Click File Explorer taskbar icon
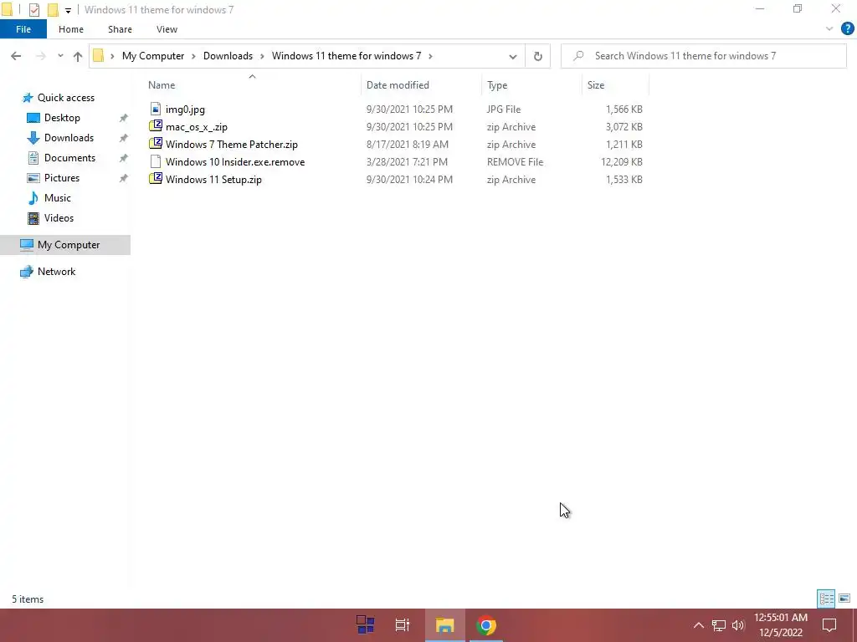The width and height of the screenshot is (857, 642). [445, 625]
